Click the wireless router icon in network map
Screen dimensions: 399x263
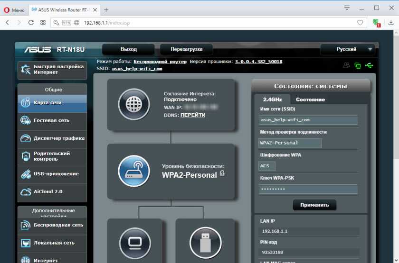[133, 171]
